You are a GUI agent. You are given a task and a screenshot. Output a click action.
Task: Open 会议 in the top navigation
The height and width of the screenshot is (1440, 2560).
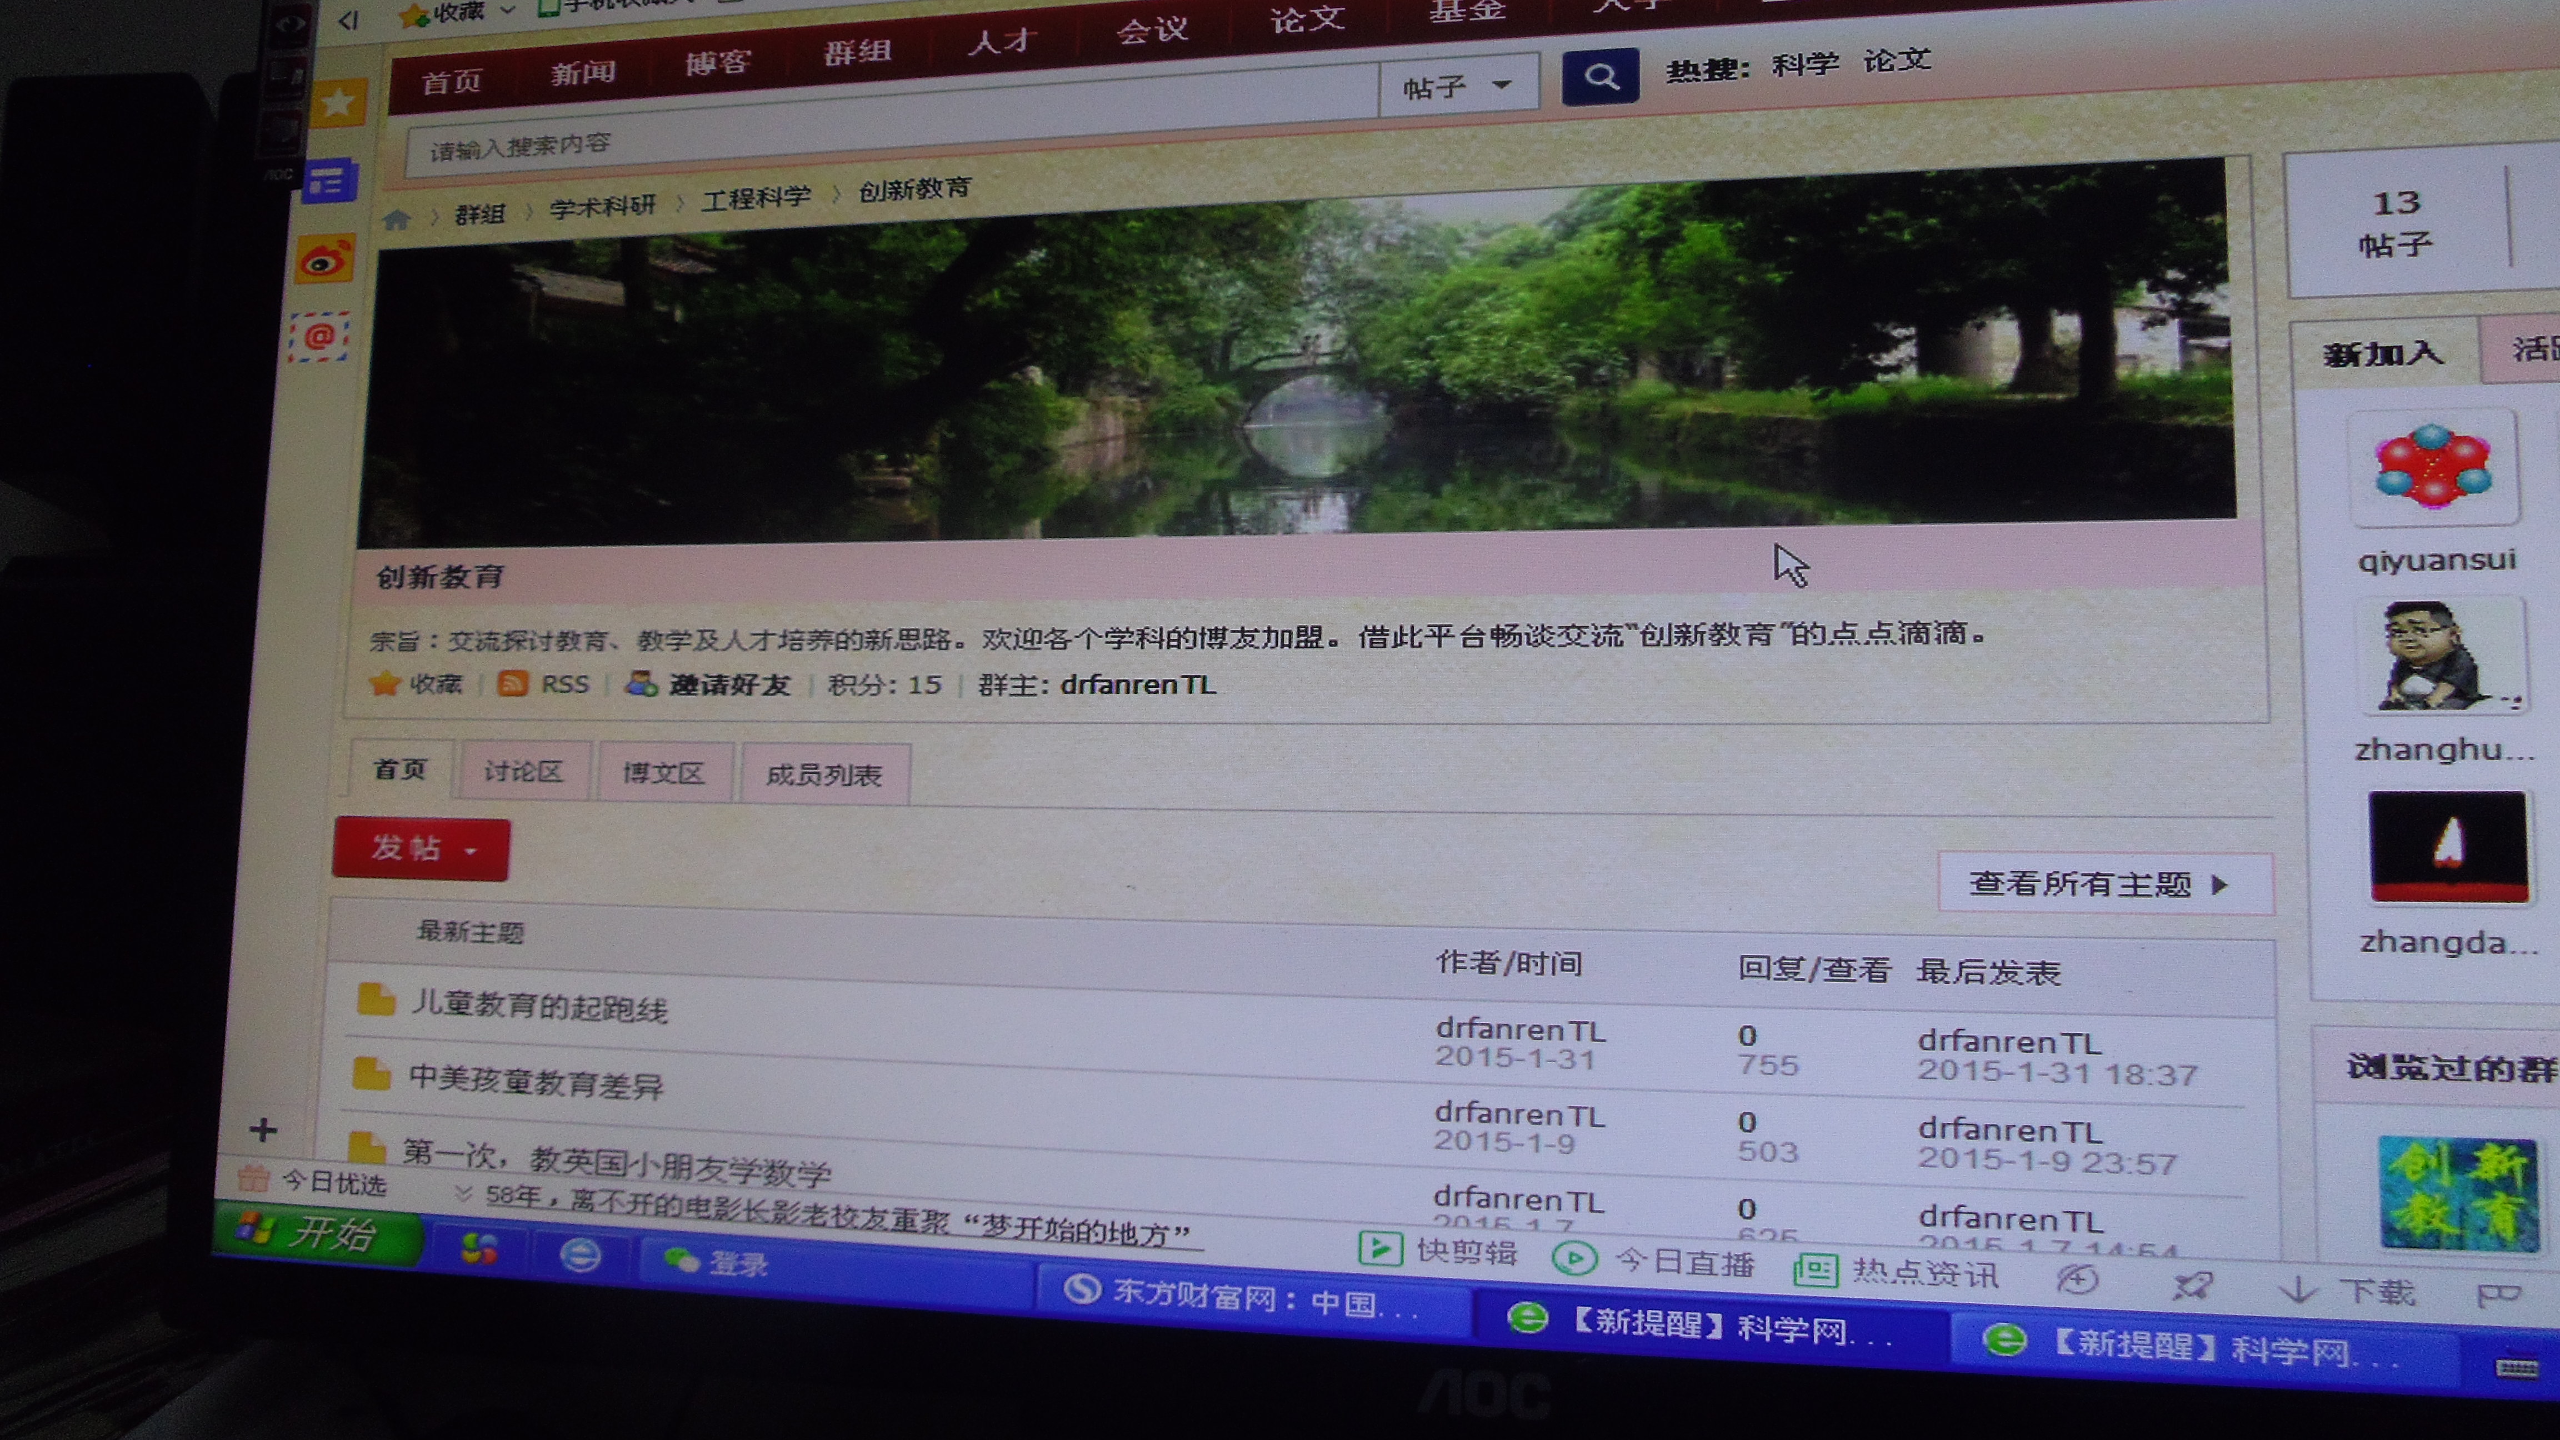pos(1152,29)
